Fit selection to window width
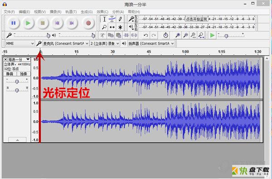The image size is (272, 179). (193, 35)
